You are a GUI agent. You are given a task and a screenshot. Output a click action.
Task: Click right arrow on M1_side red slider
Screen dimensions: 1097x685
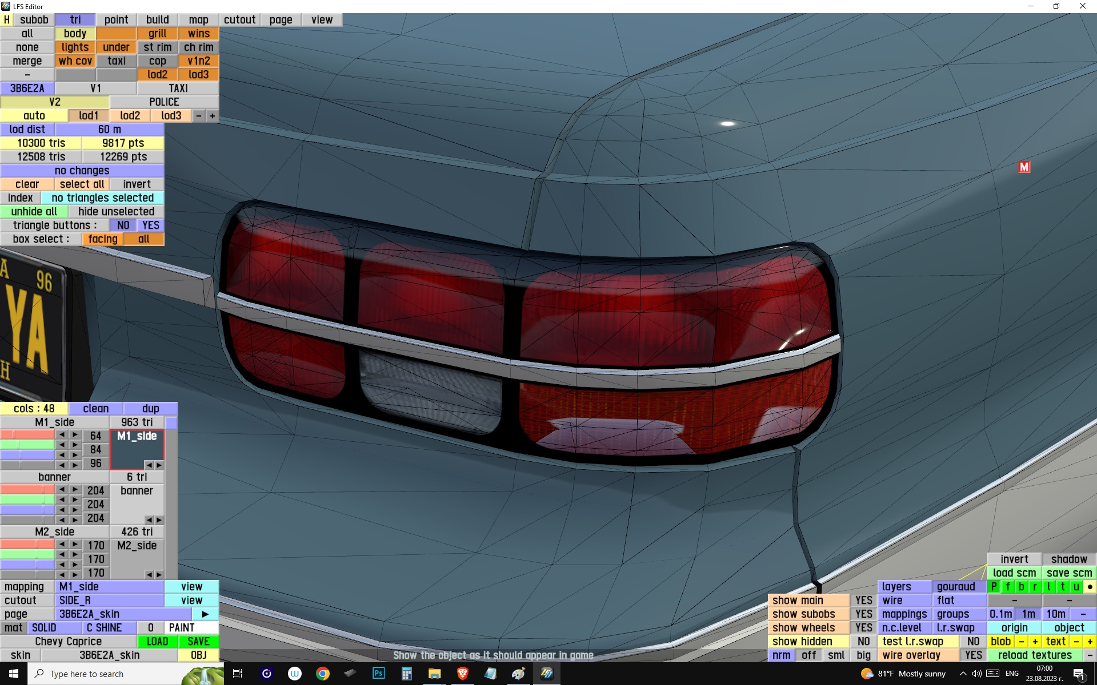(75, 435)
